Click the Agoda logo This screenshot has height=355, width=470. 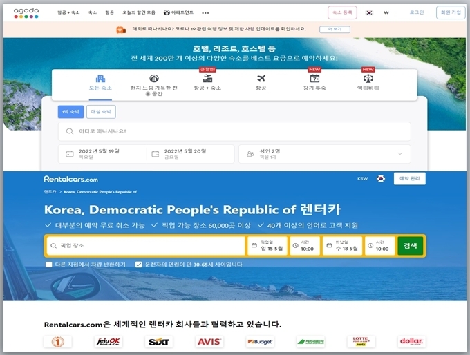point(26,13)
